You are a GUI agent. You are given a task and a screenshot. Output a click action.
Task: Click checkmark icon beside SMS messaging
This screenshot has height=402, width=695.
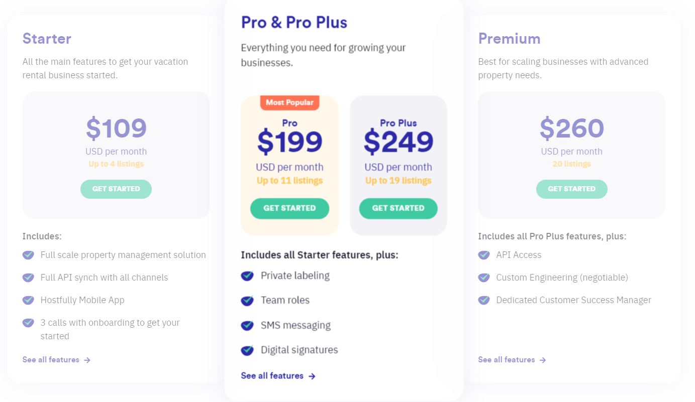[x=247, y=325]
